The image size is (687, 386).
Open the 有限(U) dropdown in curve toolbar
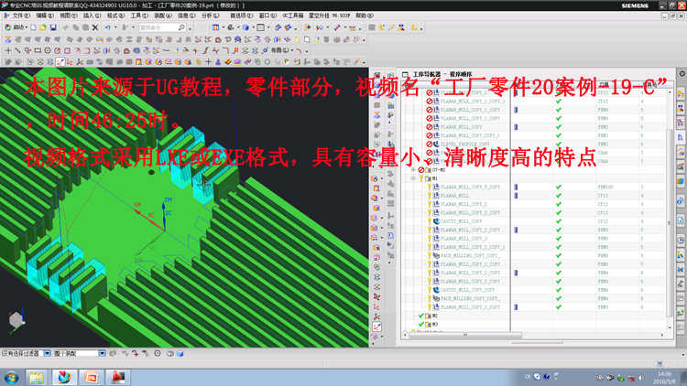pyautogui.click(x=281, y=51)
